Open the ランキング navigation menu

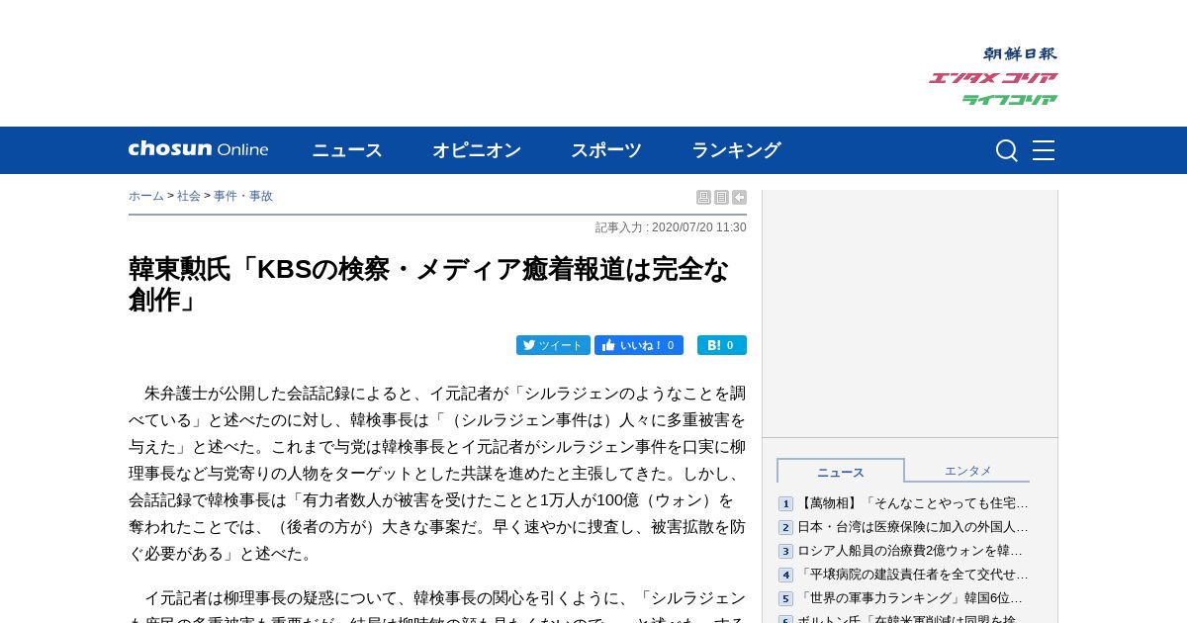(x=736, y=150)
